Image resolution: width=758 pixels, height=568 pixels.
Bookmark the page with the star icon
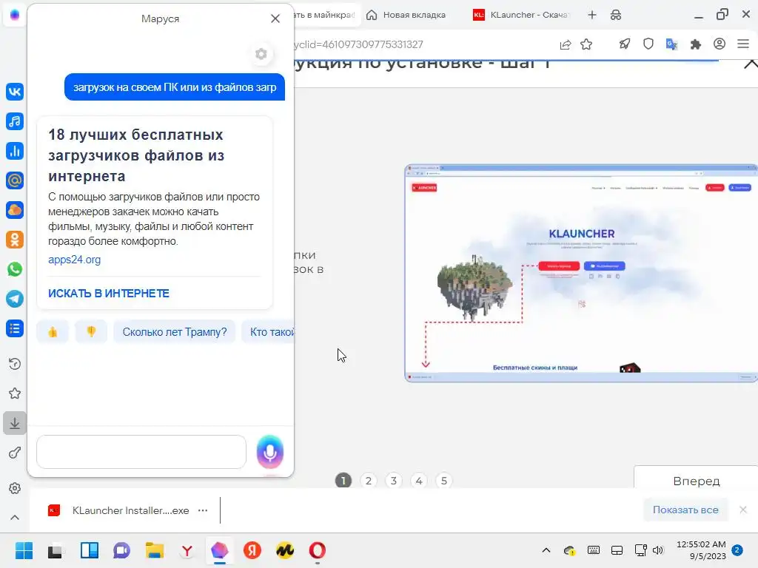point(586,44)
